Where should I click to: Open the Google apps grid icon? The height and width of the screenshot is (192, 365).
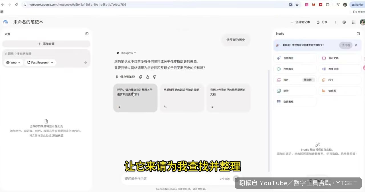coord(354,22)
